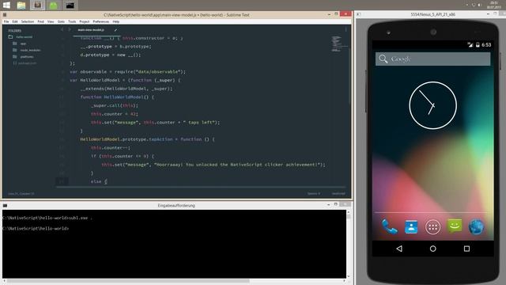Image resolution: width=506 pixels, height=285 pixels.
Task: Switch to Android emulator on the taskbar
Action: tap(54, 6)
